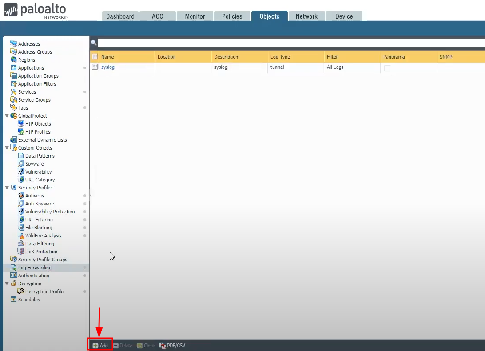
Task: Check the syslog row checkbox
Action: 95,67
